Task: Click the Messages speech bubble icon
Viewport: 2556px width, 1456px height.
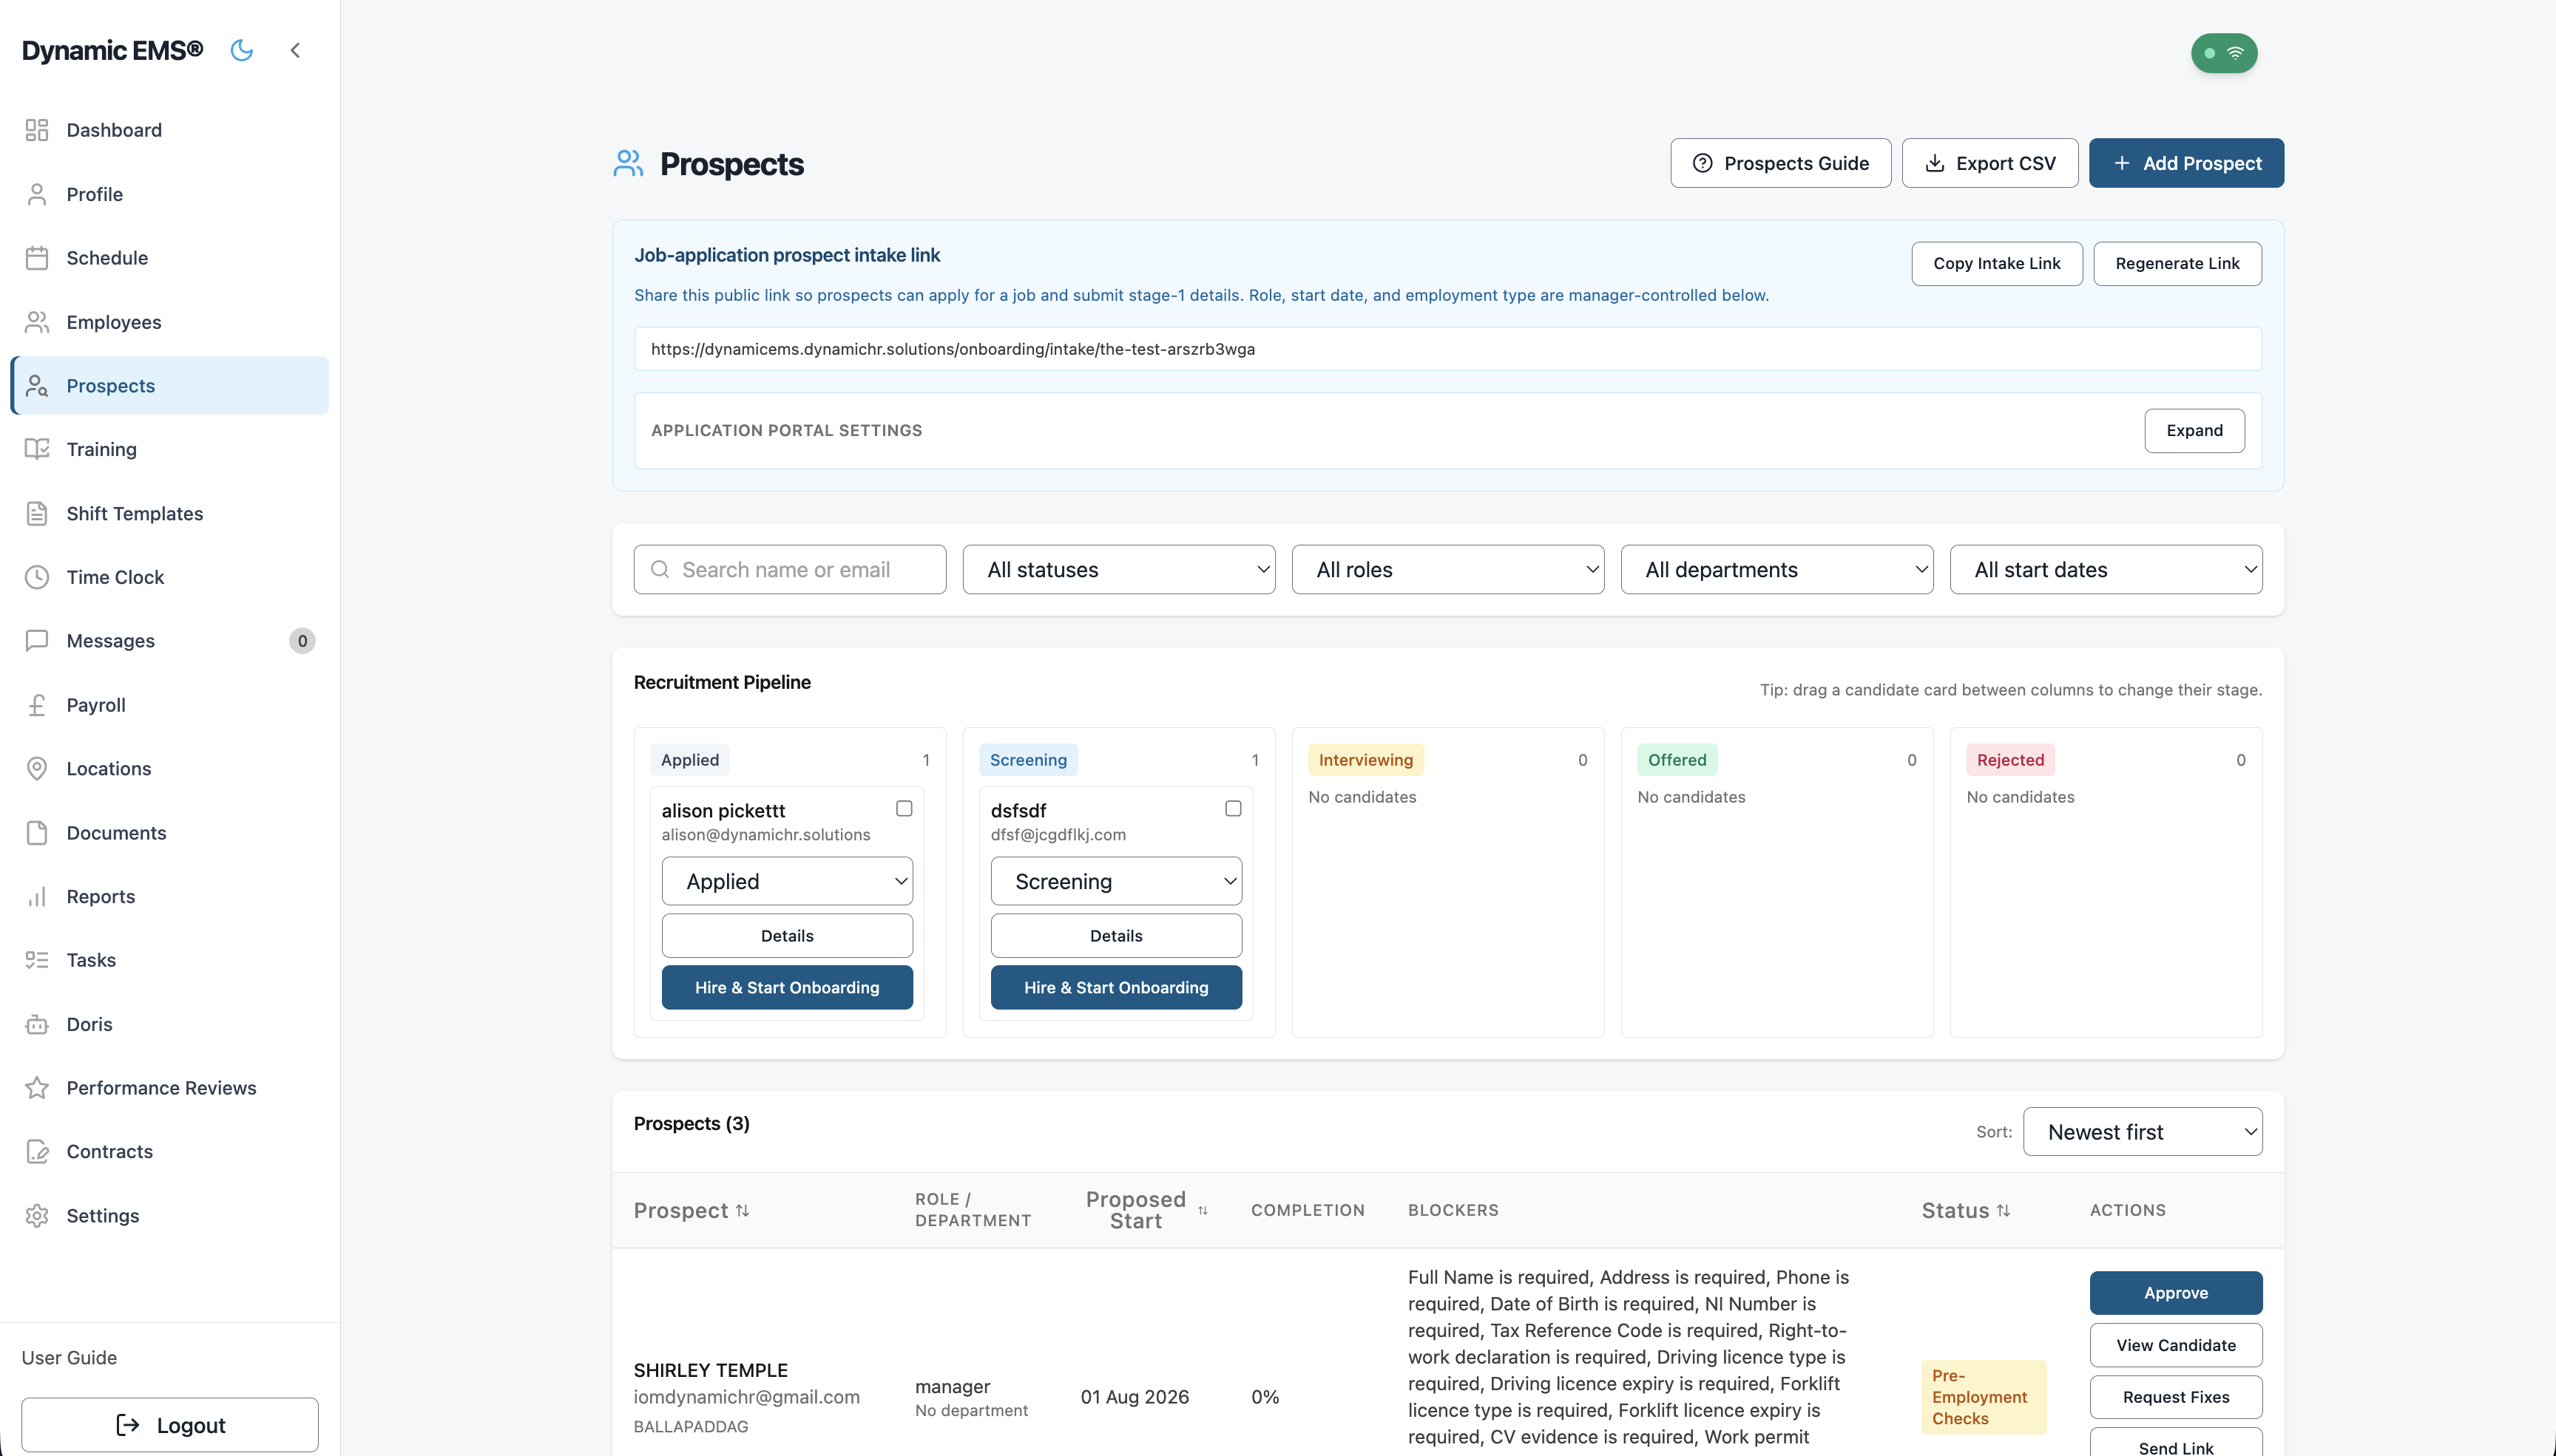Action: (x=37, y=641)
